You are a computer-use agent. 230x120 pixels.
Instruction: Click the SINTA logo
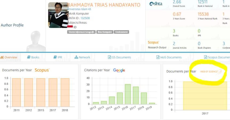[156, 4]
